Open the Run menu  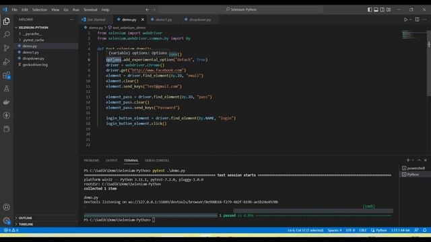coord(76,9)
